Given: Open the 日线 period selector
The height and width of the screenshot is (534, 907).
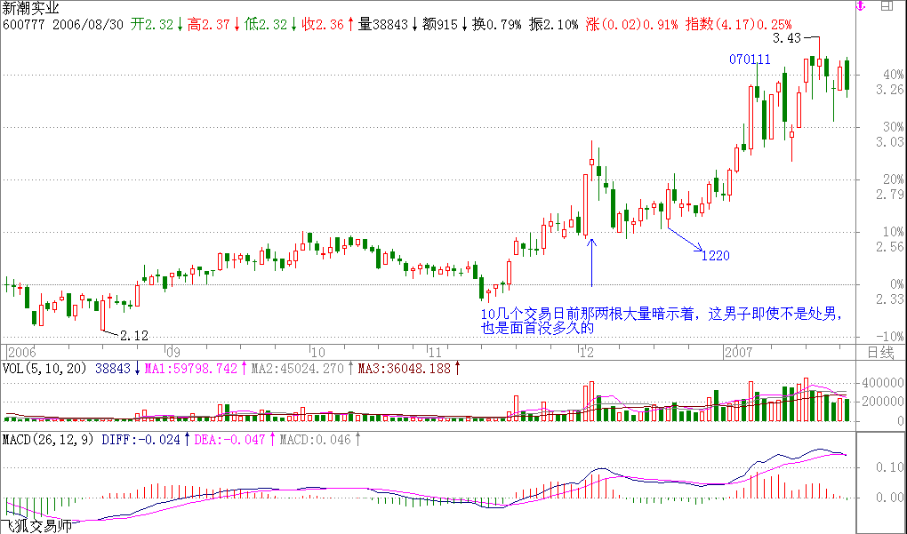Looking at the screenshot, I should coord(880,351).
